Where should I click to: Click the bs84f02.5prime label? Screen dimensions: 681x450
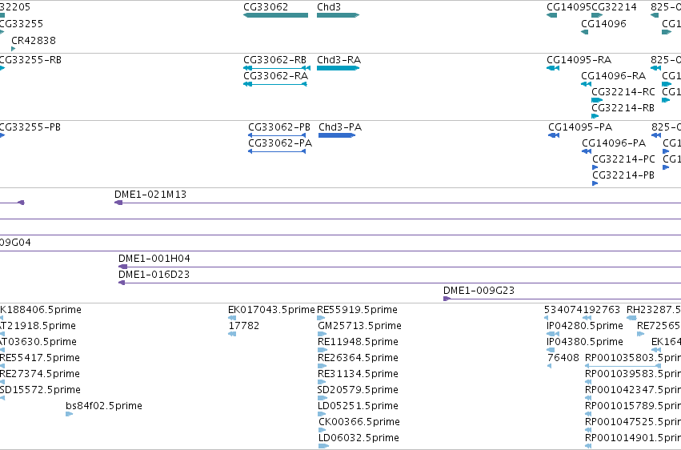pos(104,406)
